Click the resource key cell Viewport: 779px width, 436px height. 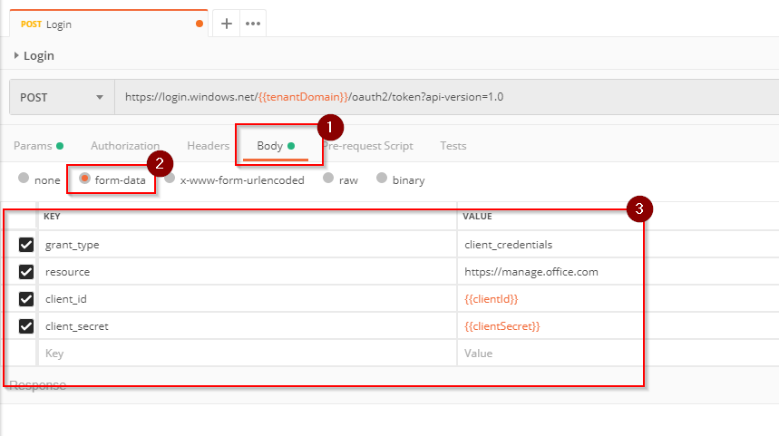(248, 272)
